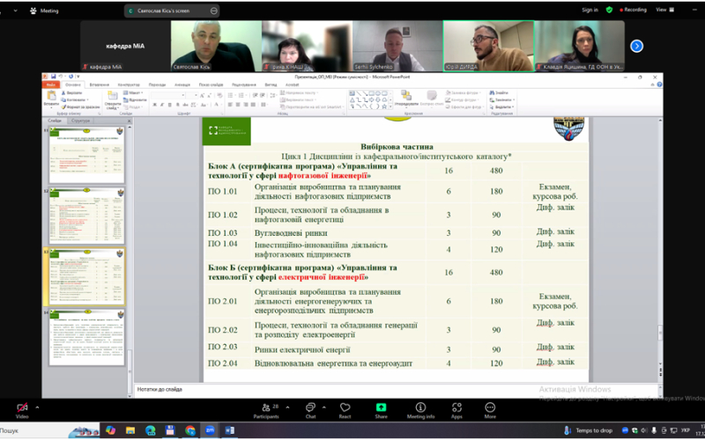Switch to the Acrobat ribbon tab
The image size is (705, 440).
292,84
